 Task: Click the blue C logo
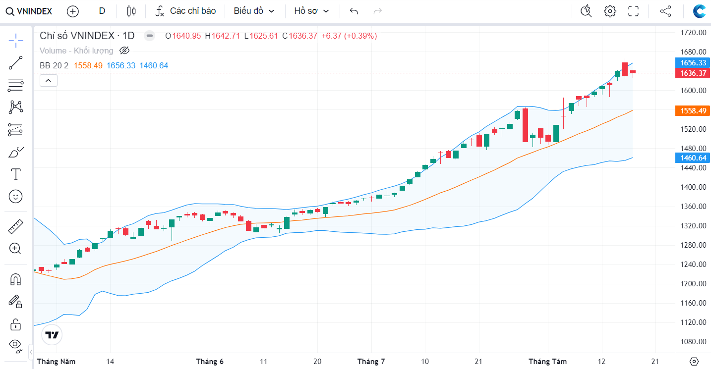(700, 11)
